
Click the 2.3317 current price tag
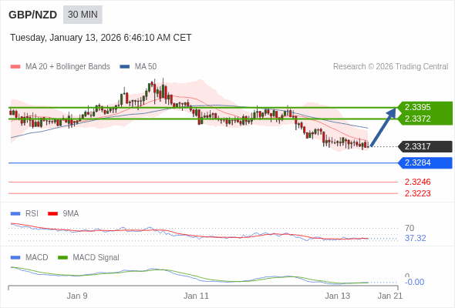(x=426, y=146)
